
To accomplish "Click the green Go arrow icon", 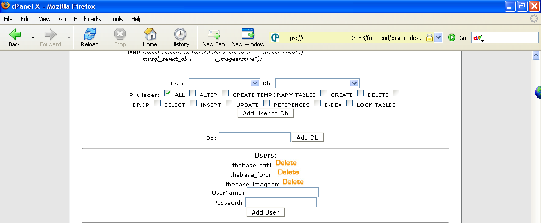I will point(452,37).
